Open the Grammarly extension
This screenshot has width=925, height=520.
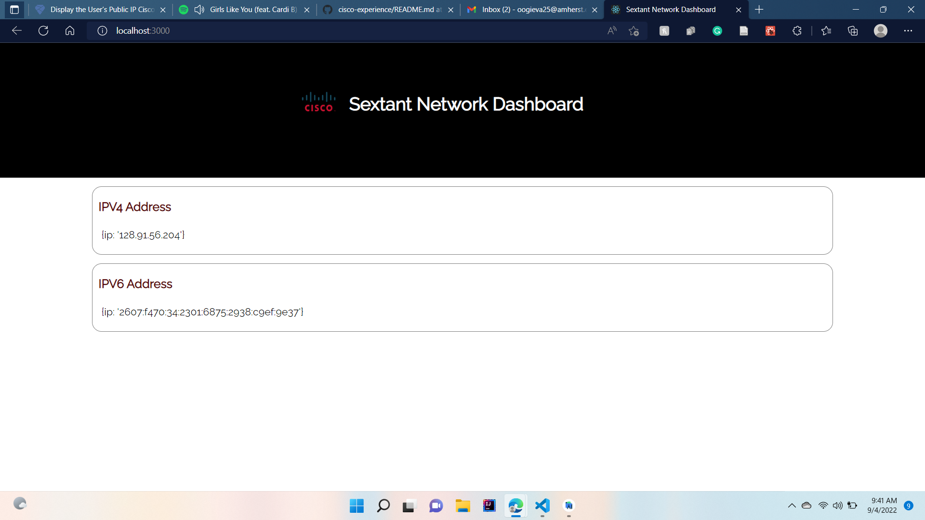pyautogui.click(x=717, y=31)
